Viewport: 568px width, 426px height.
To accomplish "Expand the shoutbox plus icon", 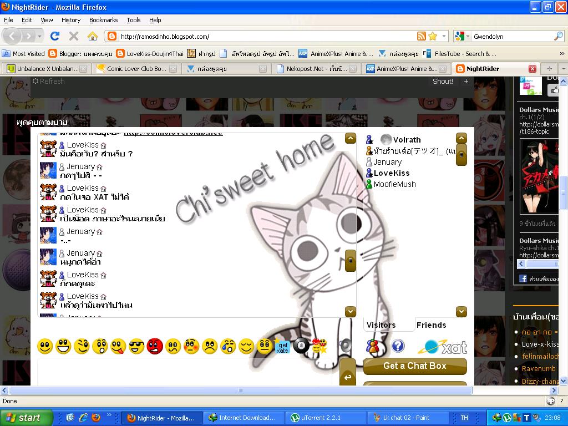I will click(x=466, y=82).
